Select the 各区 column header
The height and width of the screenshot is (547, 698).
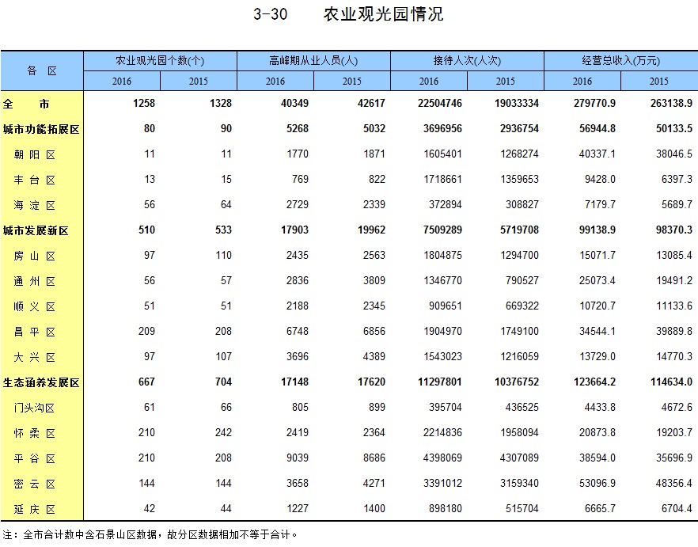(x=42, y=70)
